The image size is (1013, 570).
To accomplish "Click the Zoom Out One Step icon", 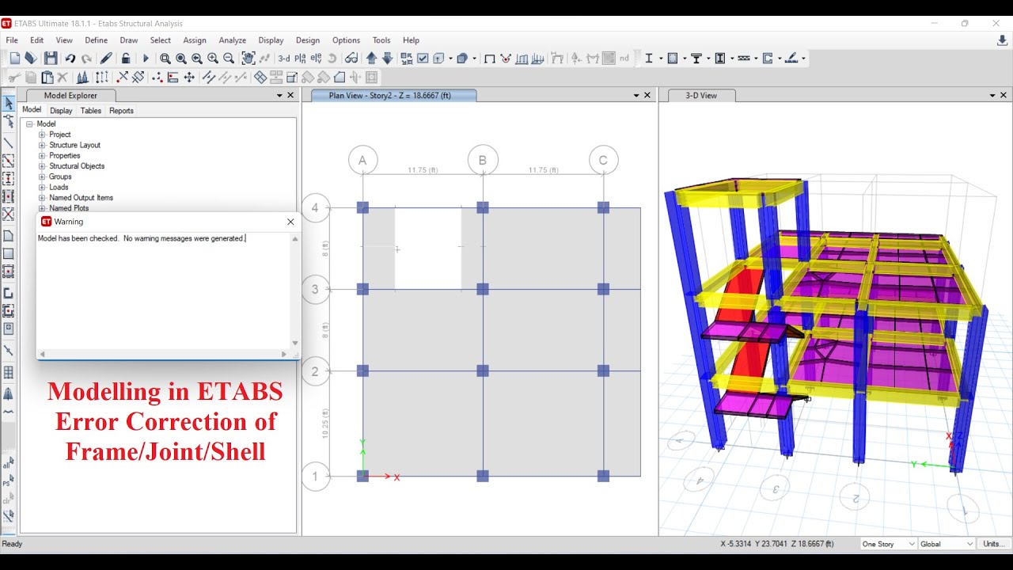I will 229,59.
